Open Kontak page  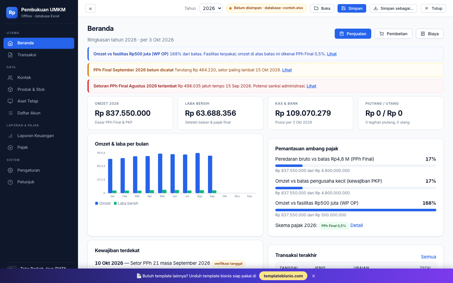click(39, 78)
